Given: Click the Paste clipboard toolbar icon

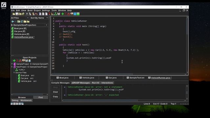Looking at the screenshot, I should pyautogui.click(x=33, y=14).
